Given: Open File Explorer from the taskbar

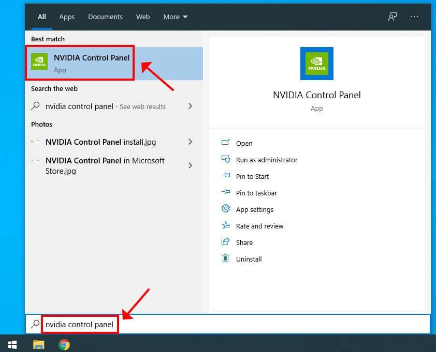Looking at the screenshot, I should (39, 345).
